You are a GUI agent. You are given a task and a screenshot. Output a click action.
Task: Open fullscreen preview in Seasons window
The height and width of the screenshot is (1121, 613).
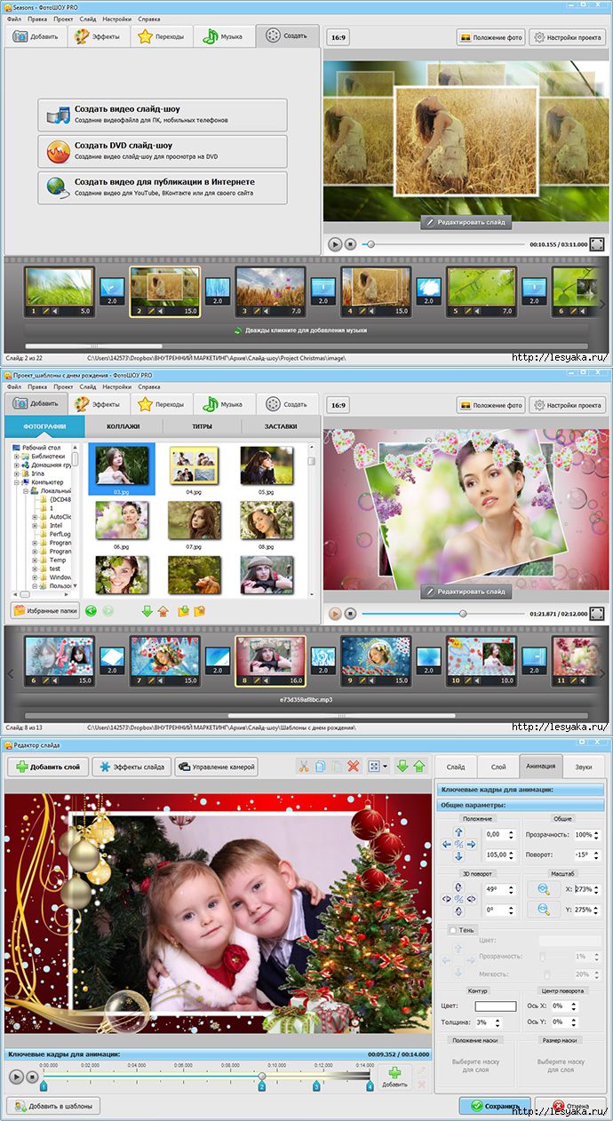597,243
